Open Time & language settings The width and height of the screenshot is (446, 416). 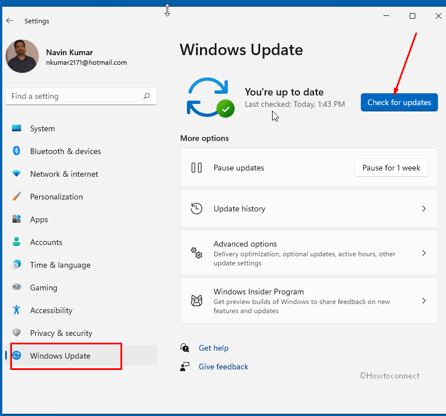[x=60, y=265]
